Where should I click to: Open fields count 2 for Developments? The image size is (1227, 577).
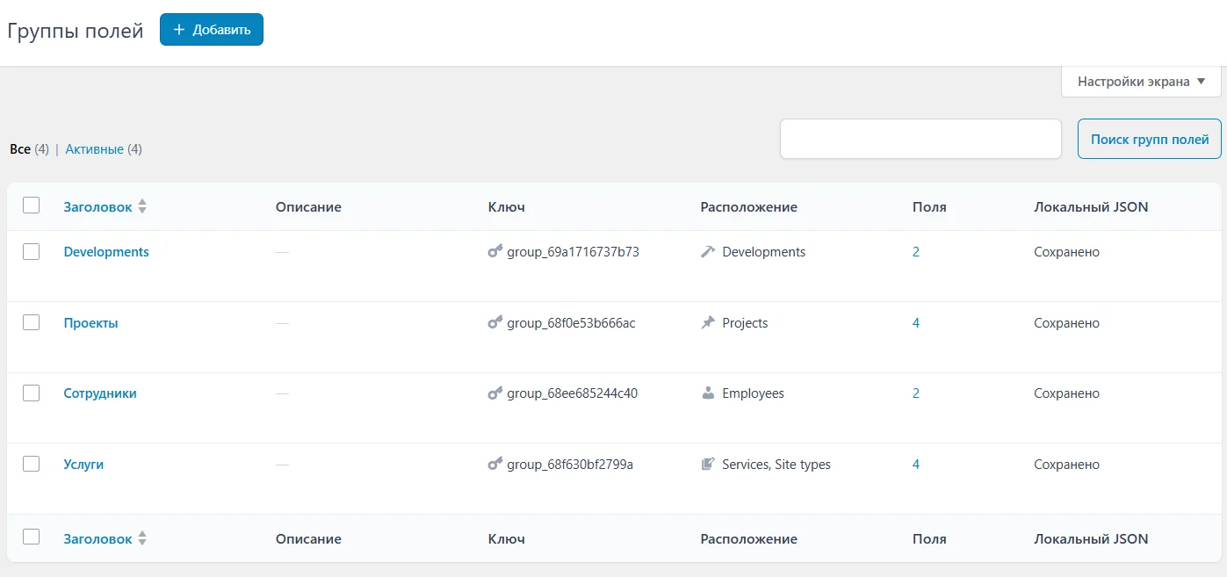pyautogui.click(x=916, y=252)
